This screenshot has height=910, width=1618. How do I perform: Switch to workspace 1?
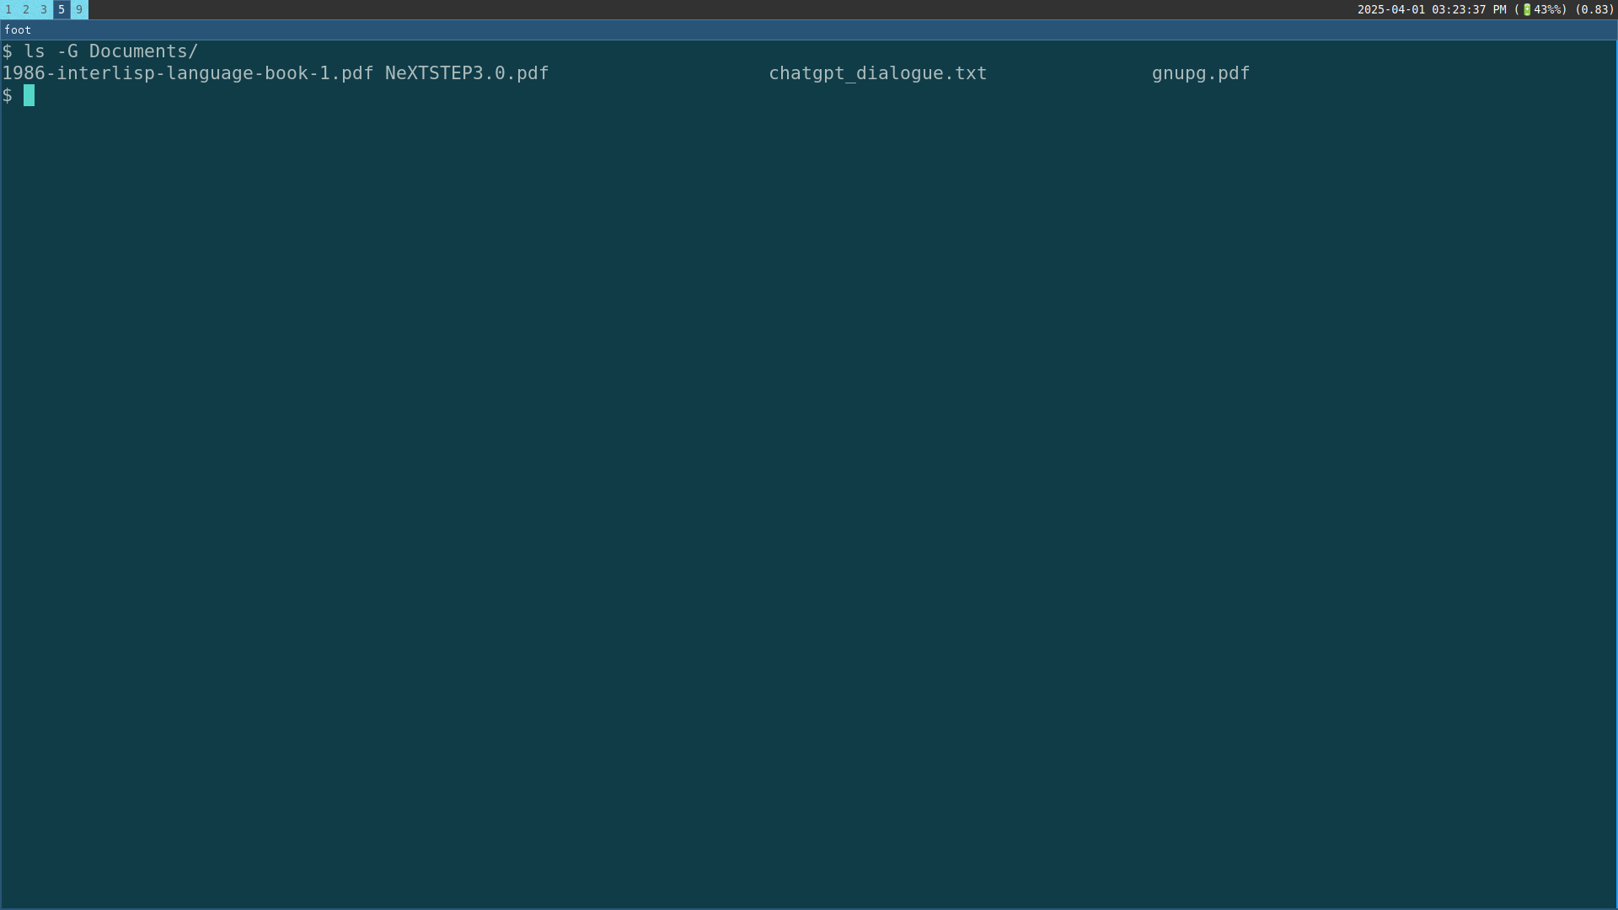click(8, 9)
